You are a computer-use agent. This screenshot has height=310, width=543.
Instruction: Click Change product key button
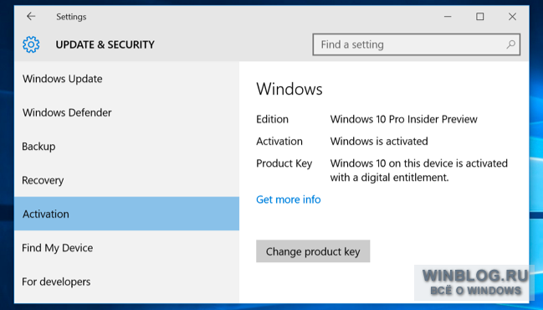[313, 251]
